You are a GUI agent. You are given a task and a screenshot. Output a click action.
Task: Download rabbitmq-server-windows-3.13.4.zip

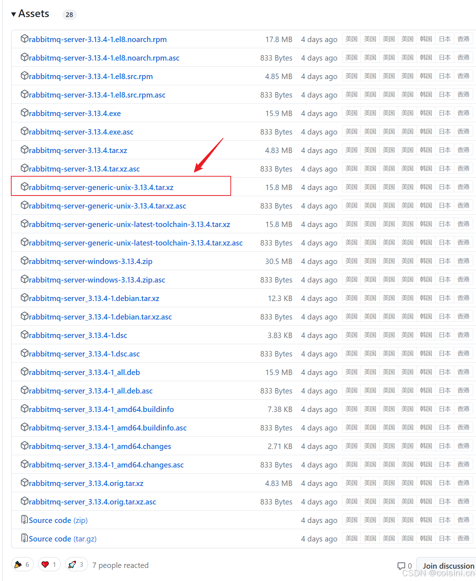91,261
